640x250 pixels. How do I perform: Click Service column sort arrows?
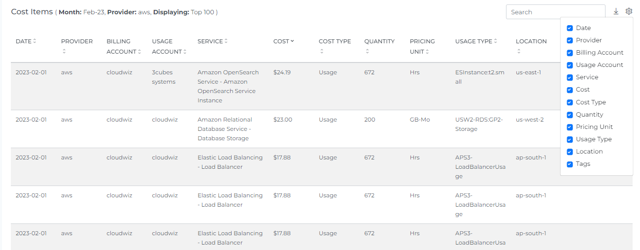(226, 41)
